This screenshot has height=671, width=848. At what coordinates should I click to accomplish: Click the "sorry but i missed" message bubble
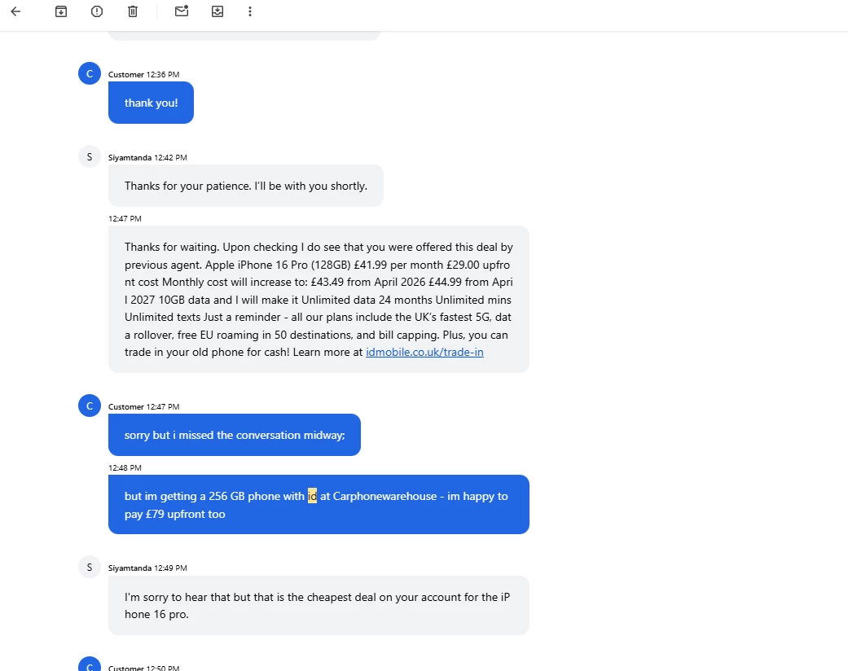point(234,435)
